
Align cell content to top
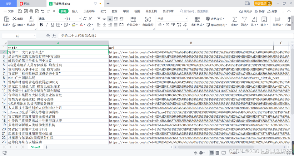point(99,18)
